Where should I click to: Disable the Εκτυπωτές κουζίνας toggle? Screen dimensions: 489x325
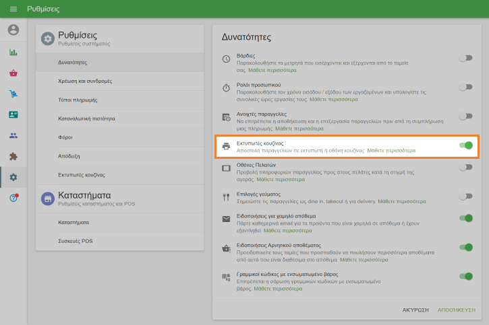tap(465, 145)
